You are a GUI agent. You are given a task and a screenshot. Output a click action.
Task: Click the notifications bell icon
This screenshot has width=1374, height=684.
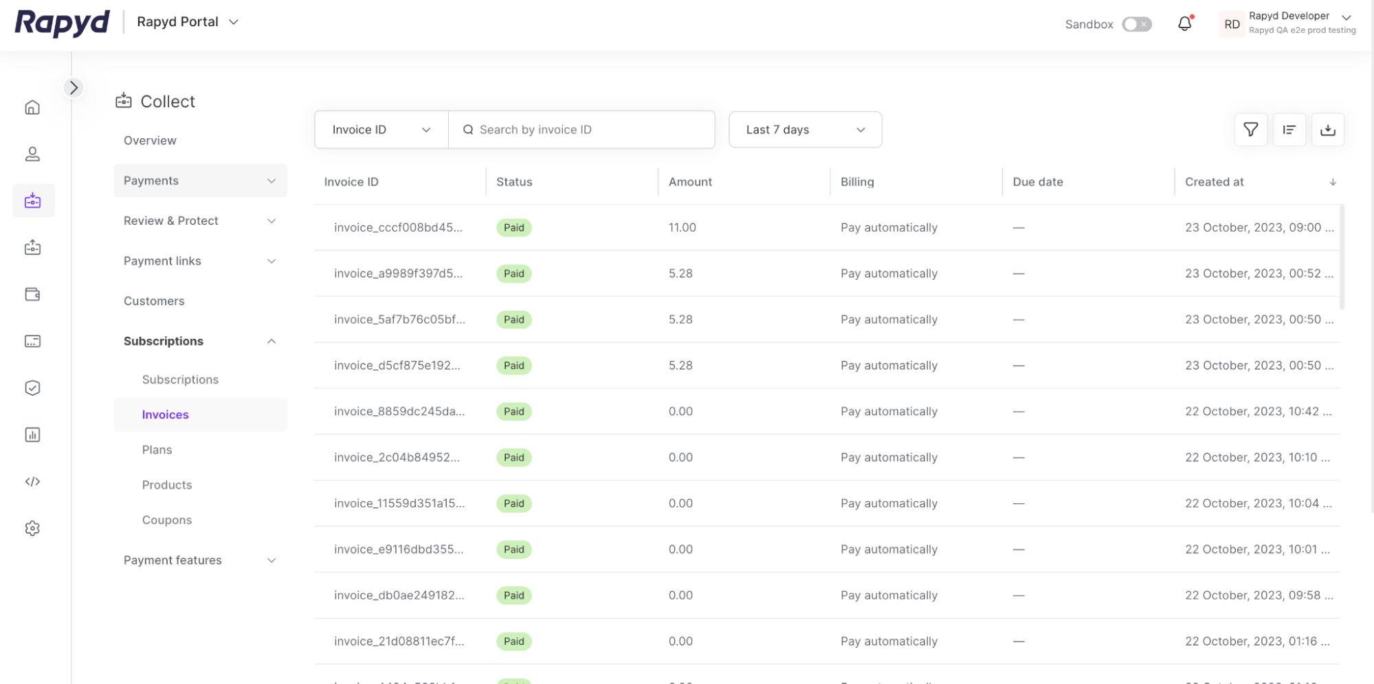coord(1184,24)
